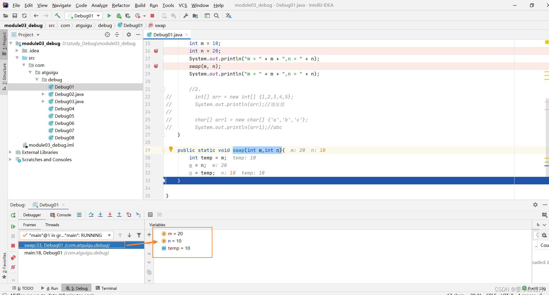Build project with the hammer icon

[57, 16]
